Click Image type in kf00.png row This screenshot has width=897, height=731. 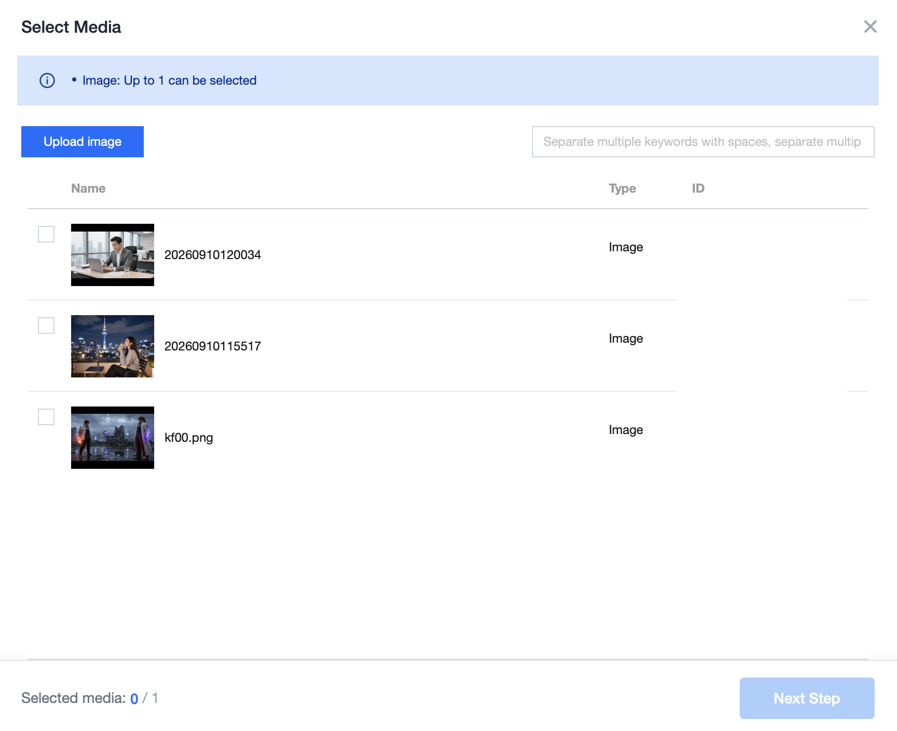point(626,430)
